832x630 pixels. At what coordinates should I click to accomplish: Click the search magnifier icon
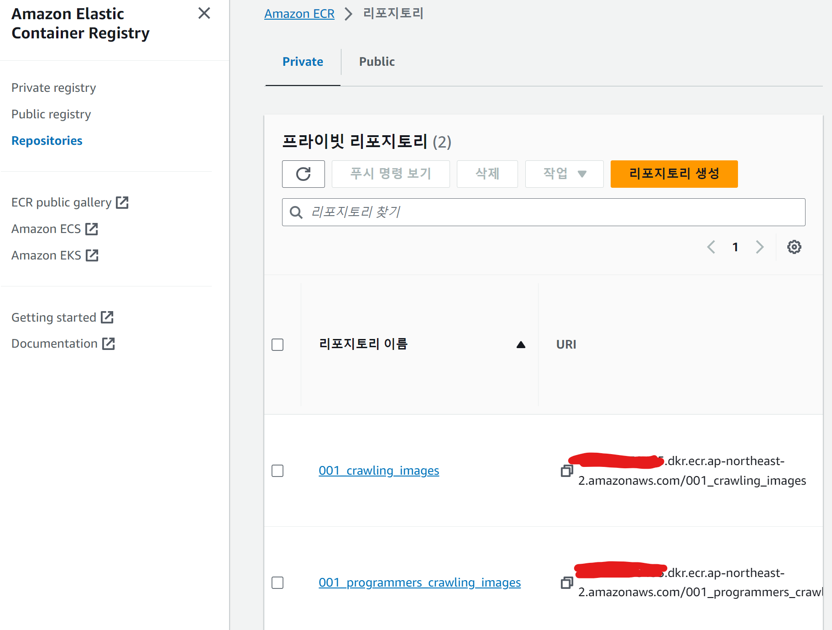[x=296, y=212]
